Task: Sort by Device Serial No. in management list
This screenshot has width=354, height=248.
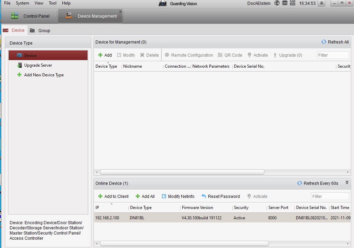Action: 249,66
